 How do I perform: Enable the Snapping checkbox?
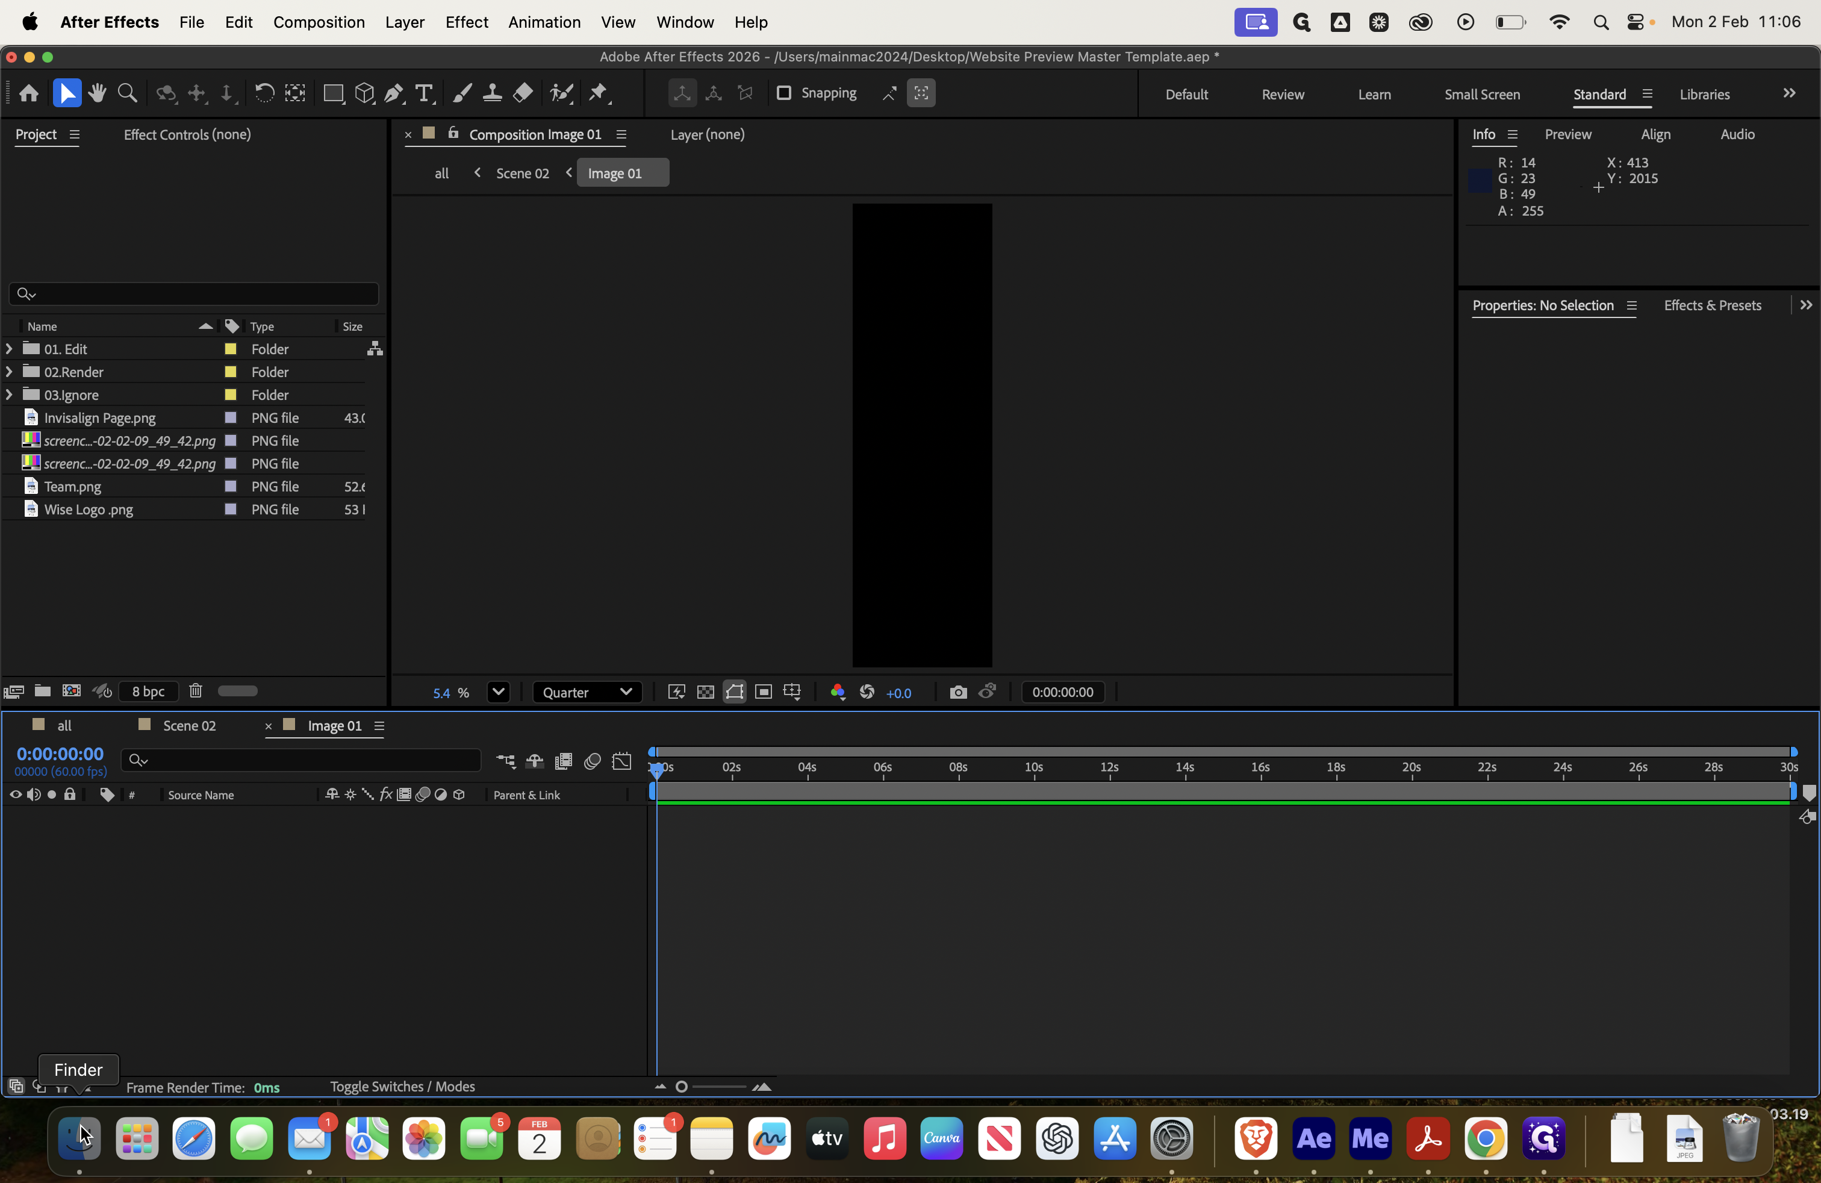(783, 93)
